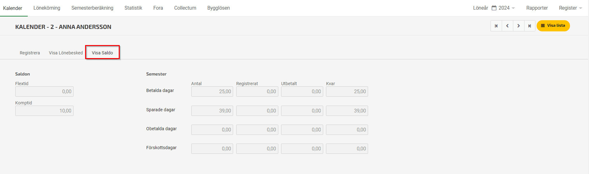Viewport: 589px width, 174px height.
Task: Select the Betalda dagar Antal field
Action: coord(212,91)
